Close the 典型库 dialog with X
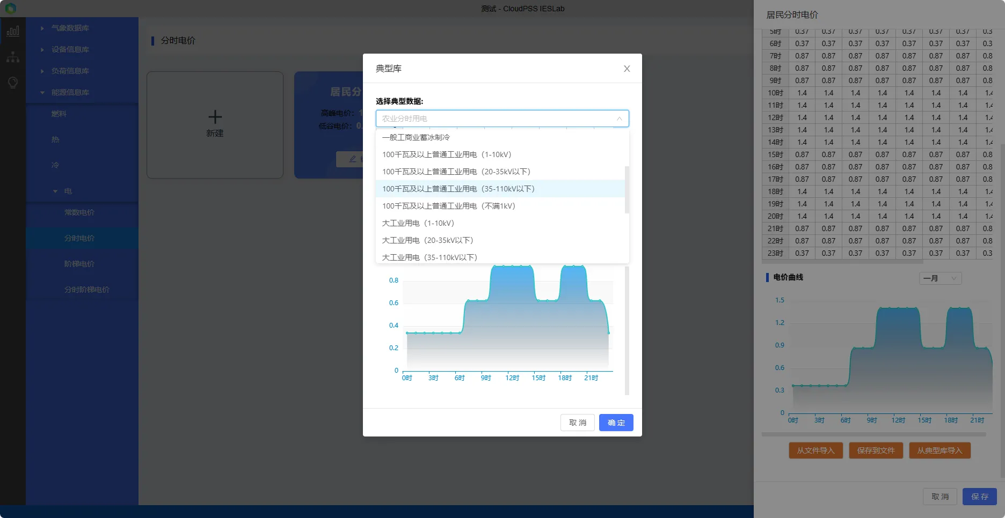This screenshot has width=1005, height=518. [x=627, y=69]
